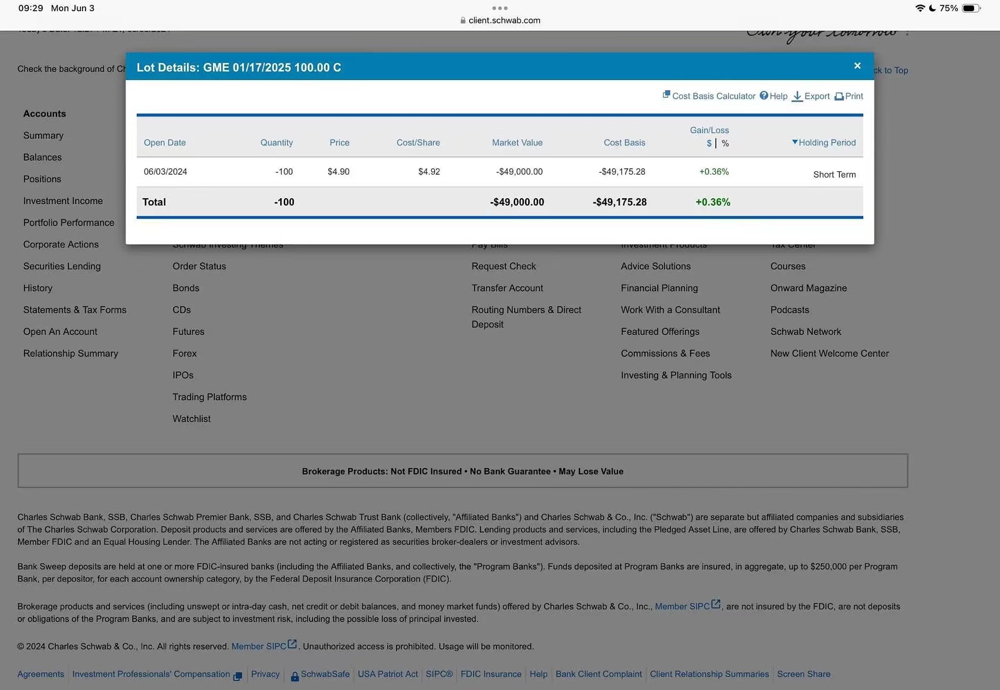Open the FDIC Insurance footer link

pos(490,674)
